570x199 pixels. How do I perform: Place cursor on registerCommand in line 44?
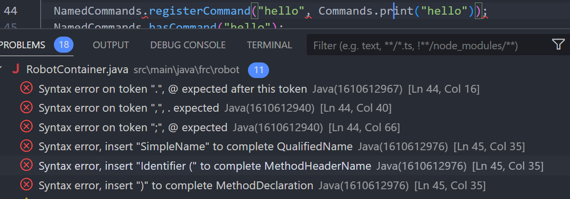click(199, 11)
